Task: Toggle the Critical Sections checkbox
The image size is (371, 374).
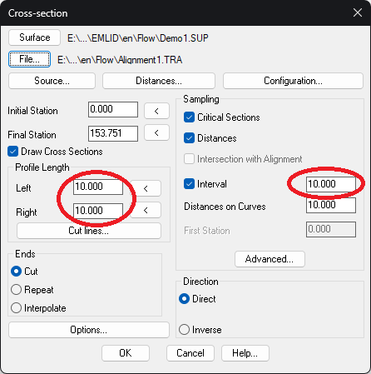Action: [x=189, y=117]
